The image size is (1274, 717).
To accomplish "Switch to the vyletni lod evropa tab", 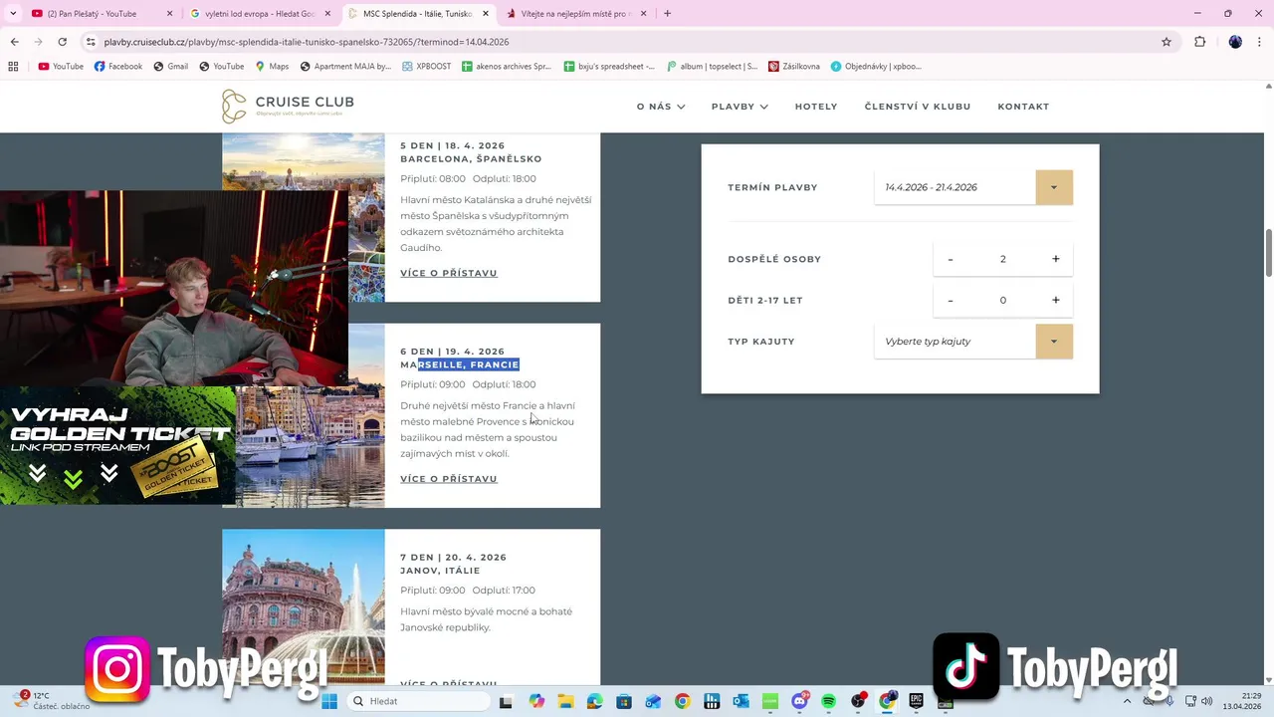I will [x=259, y=14].
